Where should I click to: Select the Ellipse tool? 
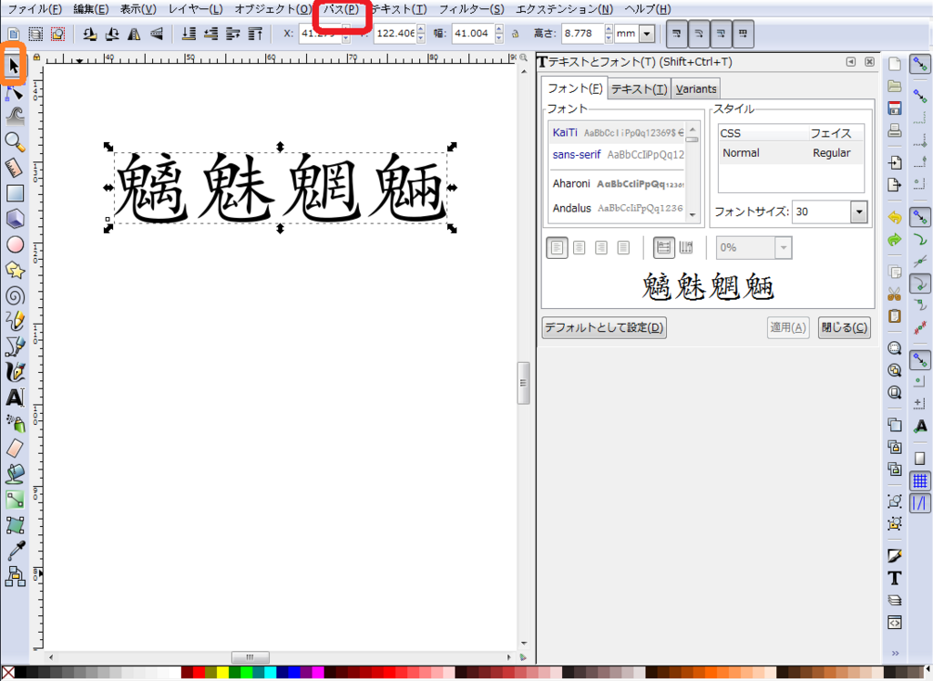15,244
